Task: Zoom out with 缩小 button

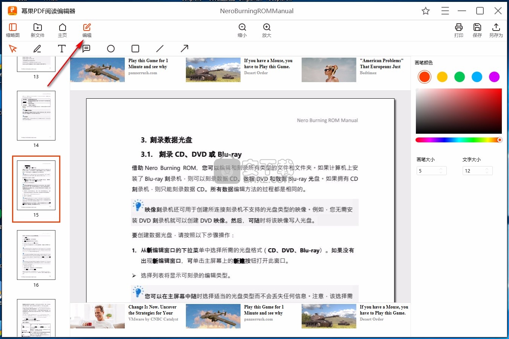Action: click(x=242, y=30)
